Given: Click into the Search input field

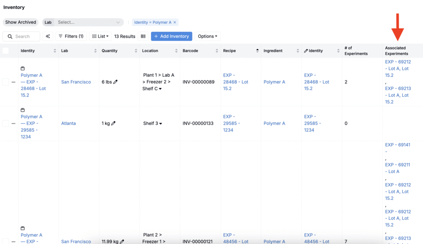Looking at the screenshot, I should point(26,36).
